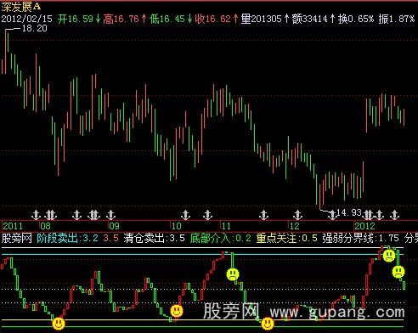Click the smiley face marker near the October indicator low

pos(177,311)
